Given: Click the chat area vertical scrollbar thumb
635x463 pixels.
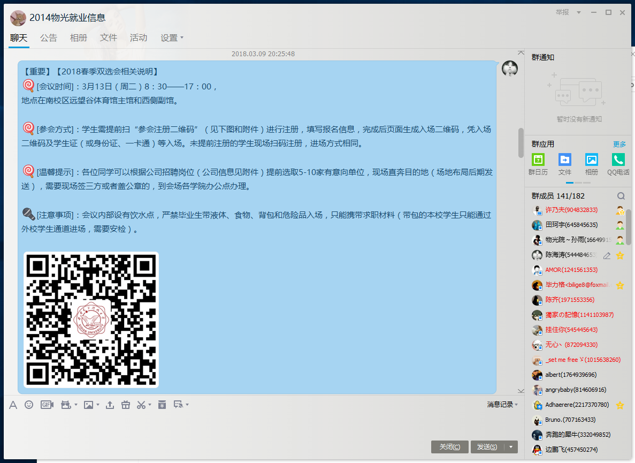Looking at the screenshot, I should point(521,142).
